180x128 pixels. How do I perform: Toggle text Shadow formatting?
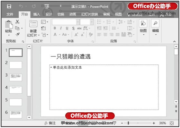(73, 28)
